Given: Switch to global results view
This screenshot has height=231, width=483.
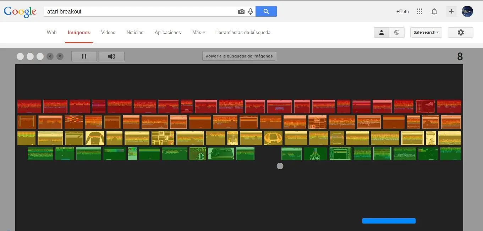Looking at the screenshot, I should (397, 32).
